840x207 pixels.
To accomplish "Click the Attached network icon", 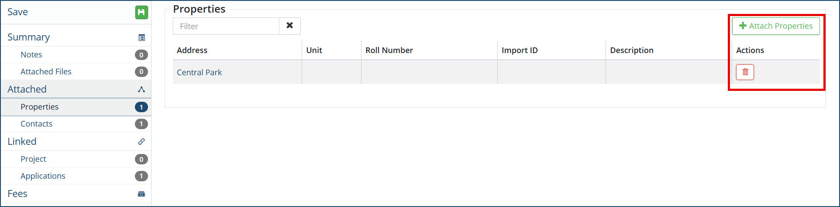I will 141,90.
